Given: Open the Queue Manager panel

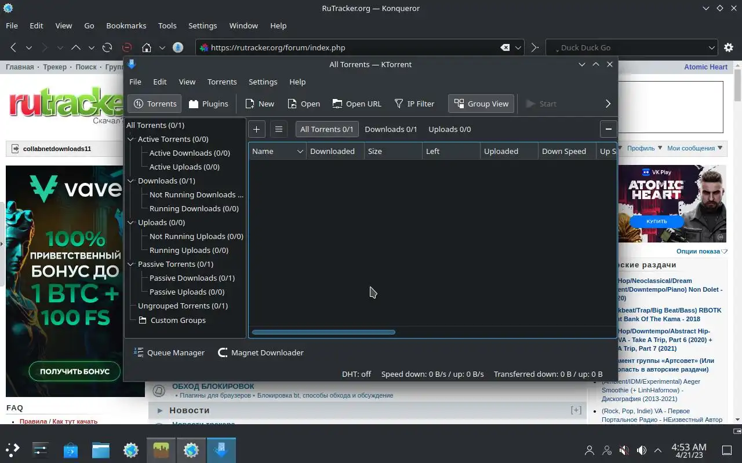Looking at the screenshot, I should [x=169, y=352].
